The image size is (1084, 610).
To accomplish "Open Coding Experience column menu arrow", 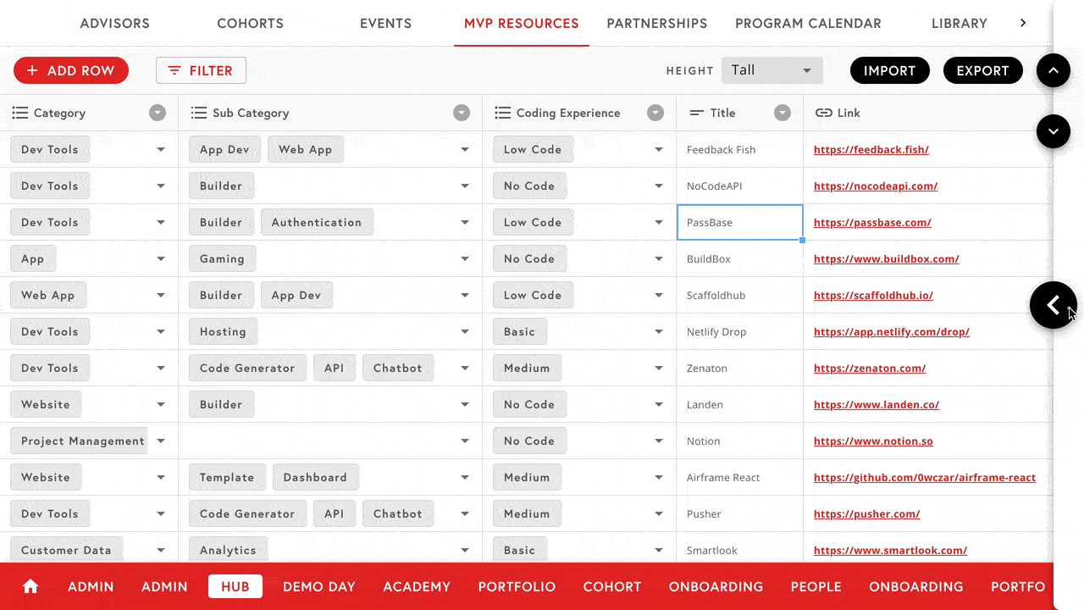I will 655,113.
